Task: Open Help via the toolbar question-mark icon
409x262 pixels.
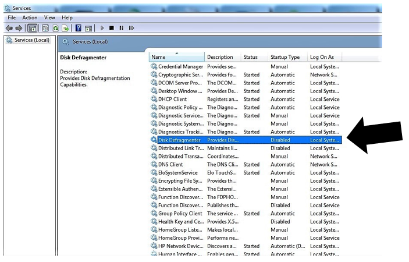Action: [x=78, y=27]
